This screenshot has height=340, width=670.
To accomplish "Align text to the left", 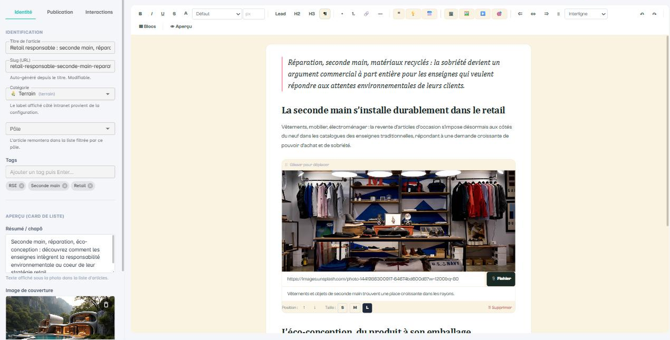I will (520, 14).
